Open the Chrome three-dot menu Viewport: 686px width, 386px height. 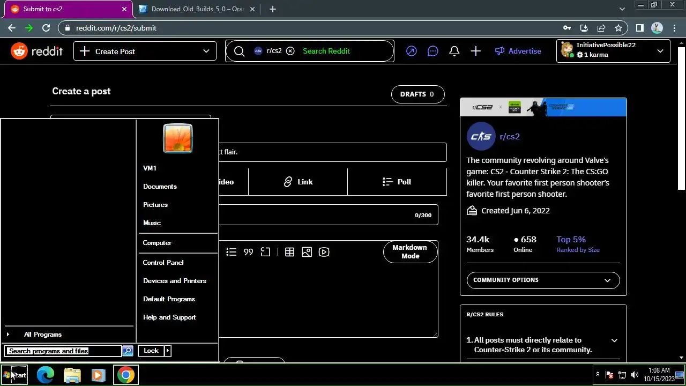(x=674, y=28)
